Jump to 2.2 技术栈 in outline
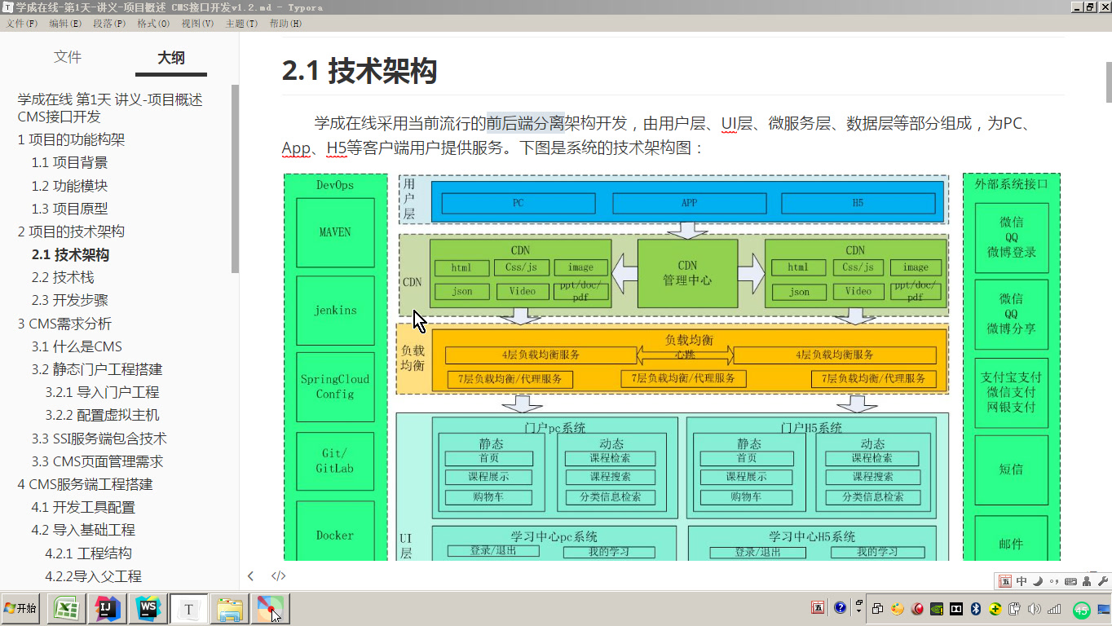 point(63,277)
